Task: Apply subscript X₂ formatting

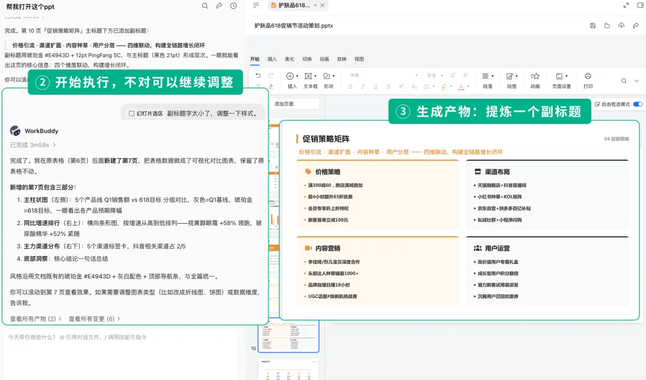Action: tap(414, 87)
